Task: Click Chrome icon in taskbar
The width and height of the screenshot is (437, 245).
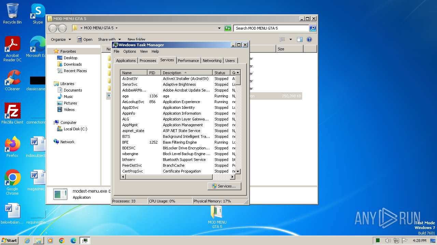Action: [x=62, y=241]
